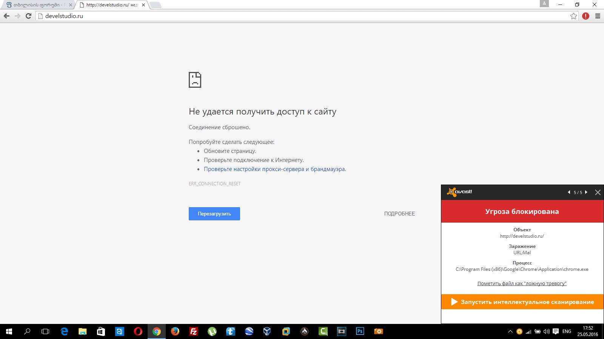Click the Chrome taskbar icon
This screenshot has height=339, width=604.
click(157, 331)
